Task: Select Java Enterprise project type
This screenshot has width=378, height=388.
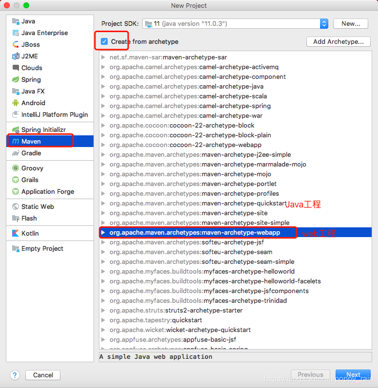Action: point(50,33)
